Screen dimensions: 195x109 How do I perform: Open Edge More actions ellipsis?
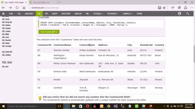pyautogui.click(x=192, y=8)
